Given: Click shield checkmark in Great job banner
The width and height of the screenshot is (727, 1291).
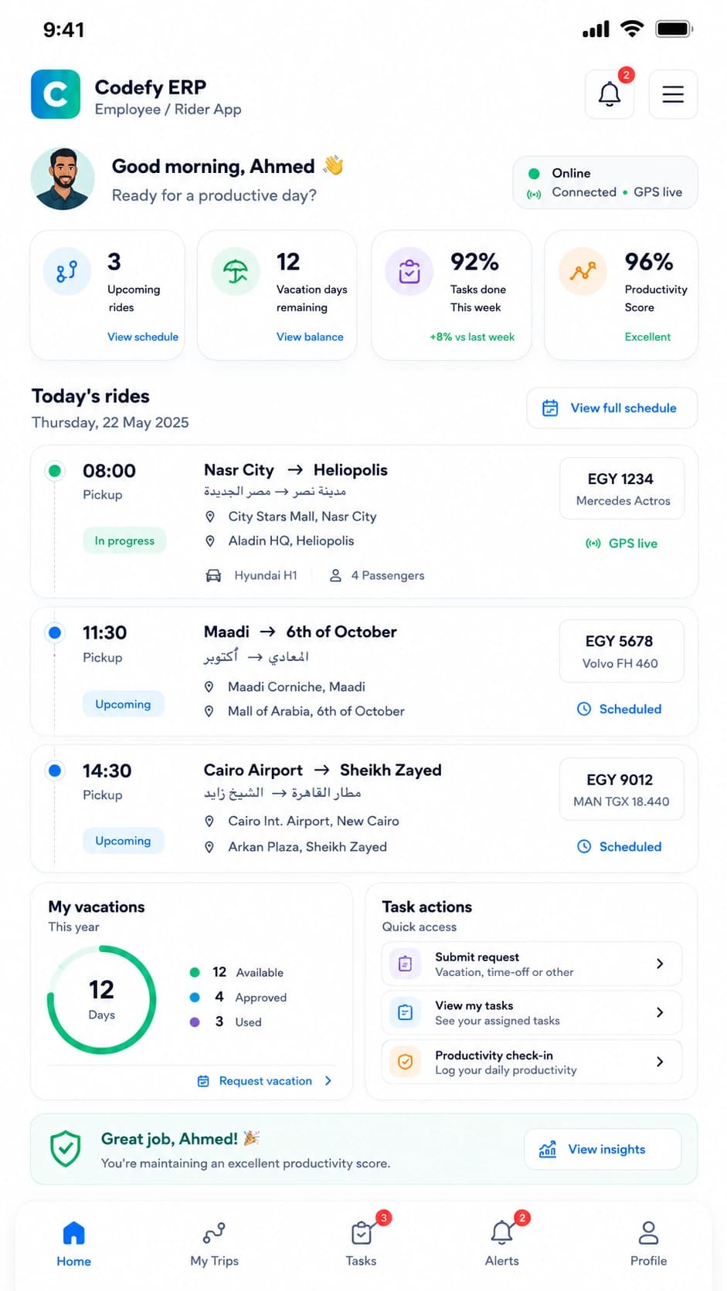Looking at the screenshot, I should click(x=66, y=1149).
